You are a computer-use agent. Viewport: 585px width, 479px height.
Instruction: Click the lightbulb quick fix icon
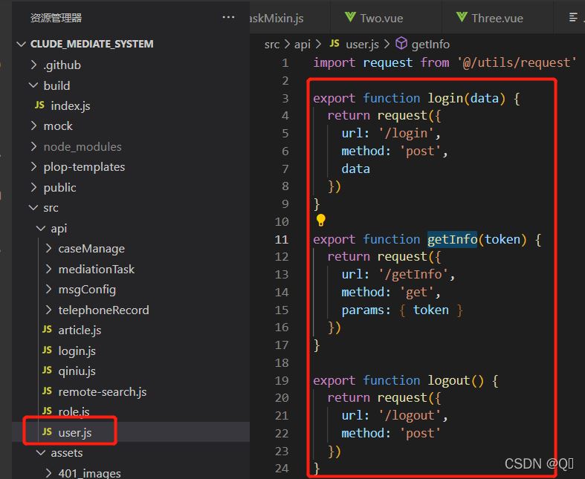pos(321,221)
